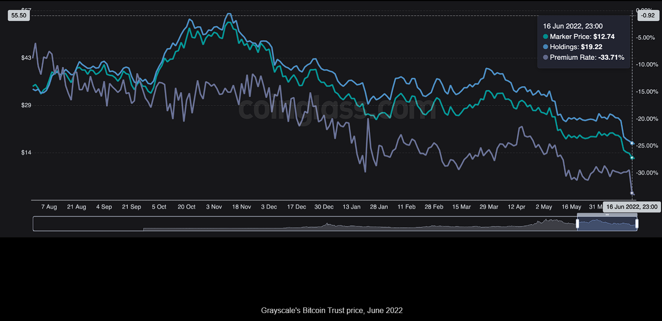The image size is (662, 321).
Task: Click the $43 y-axis label
Action: [27, 58]
